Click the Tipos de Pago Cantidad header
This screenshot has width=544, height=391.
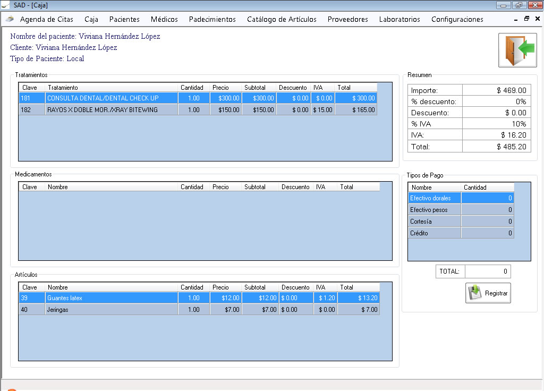pyautogui.click(x=488, y=188)
